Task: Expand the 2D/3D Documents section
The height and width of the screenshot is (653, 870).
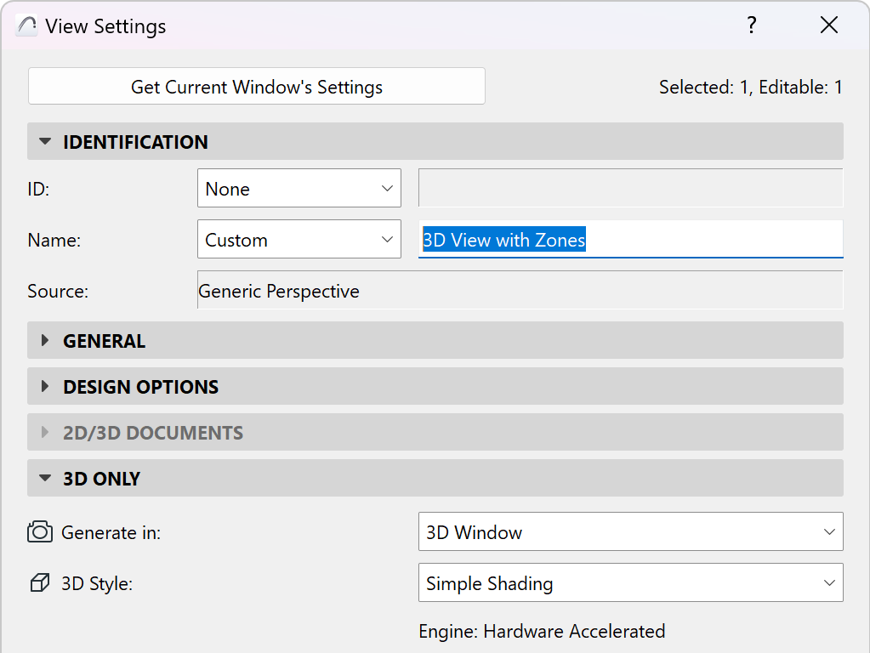Action: (45, 433)
